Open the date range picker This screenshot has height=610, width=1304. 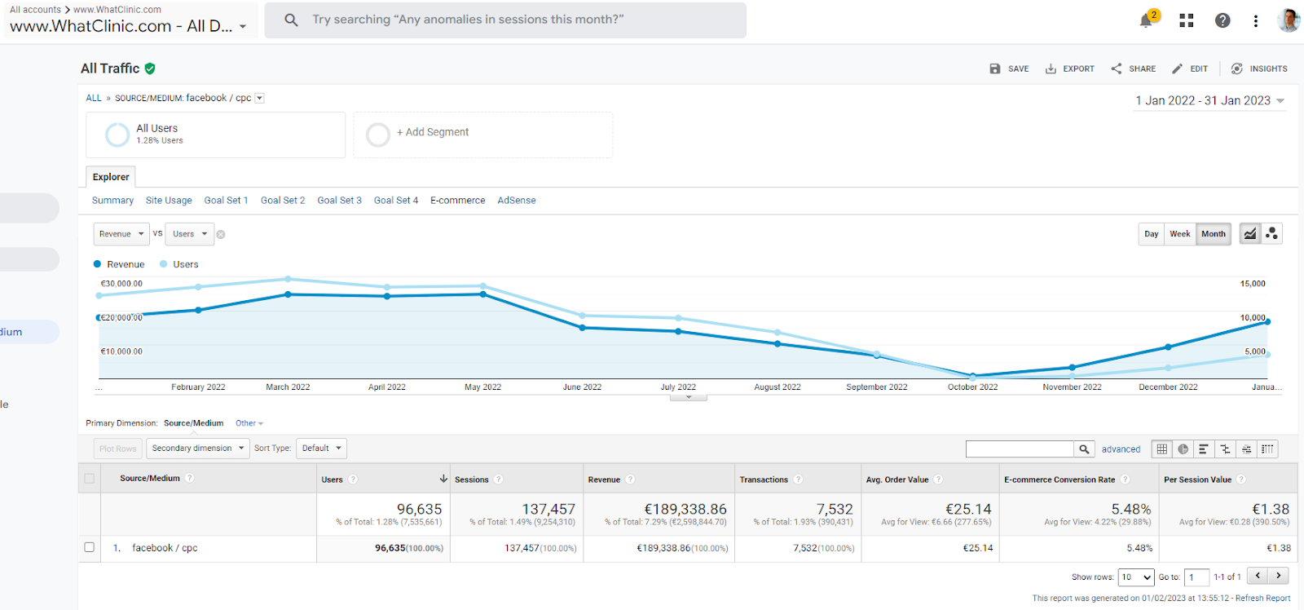[x=1210, y=100]
